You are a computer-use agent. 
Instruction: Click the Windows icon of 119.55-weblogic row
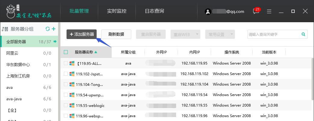click(72, 105)
